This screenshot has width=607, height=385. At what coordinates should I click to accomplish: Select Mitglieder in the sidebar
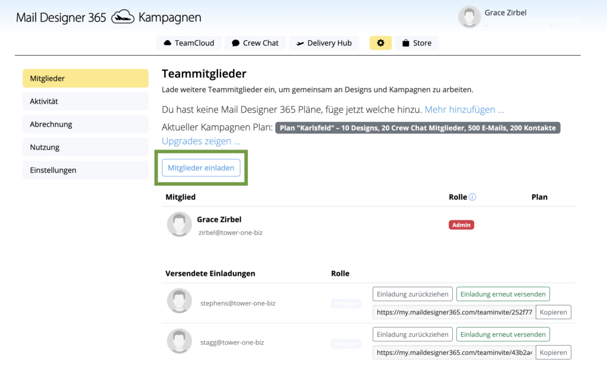pos(85,78)
